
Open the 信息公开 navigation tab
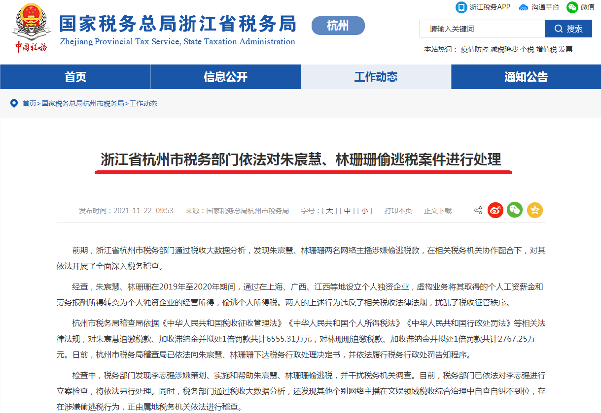pos(225,76)
